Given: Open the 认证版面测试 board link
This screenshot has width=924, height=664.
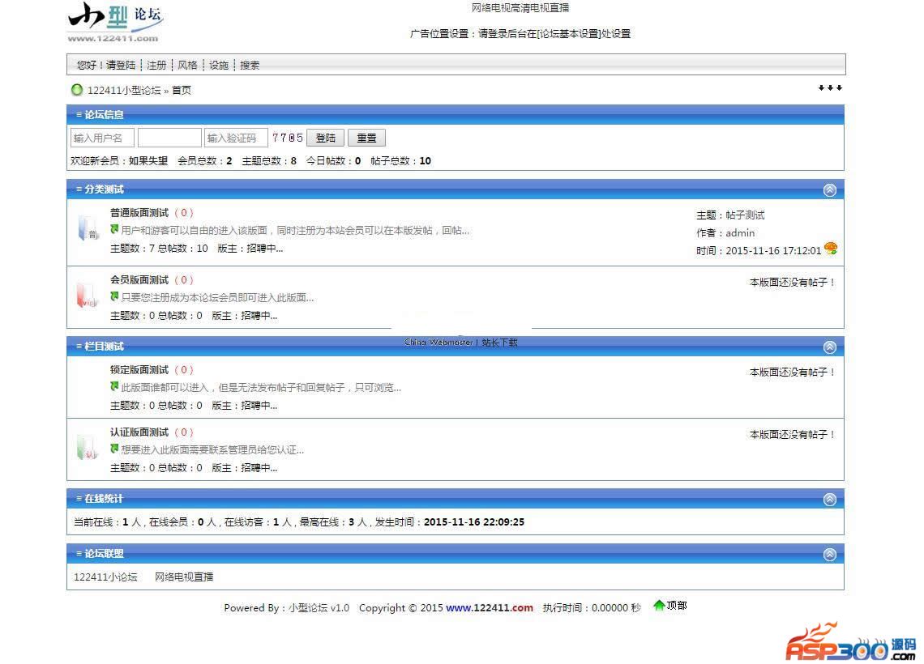Looking at the screenshot, I should click(x=139, y=432).
